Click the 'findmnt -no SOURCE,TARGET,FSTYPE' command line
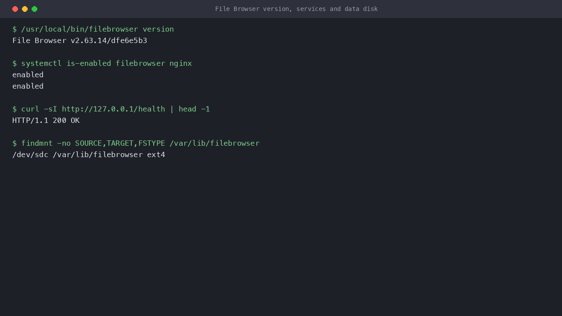Viewport: 562px width, 316px height. pyautogui.click(x=136, y=143)
